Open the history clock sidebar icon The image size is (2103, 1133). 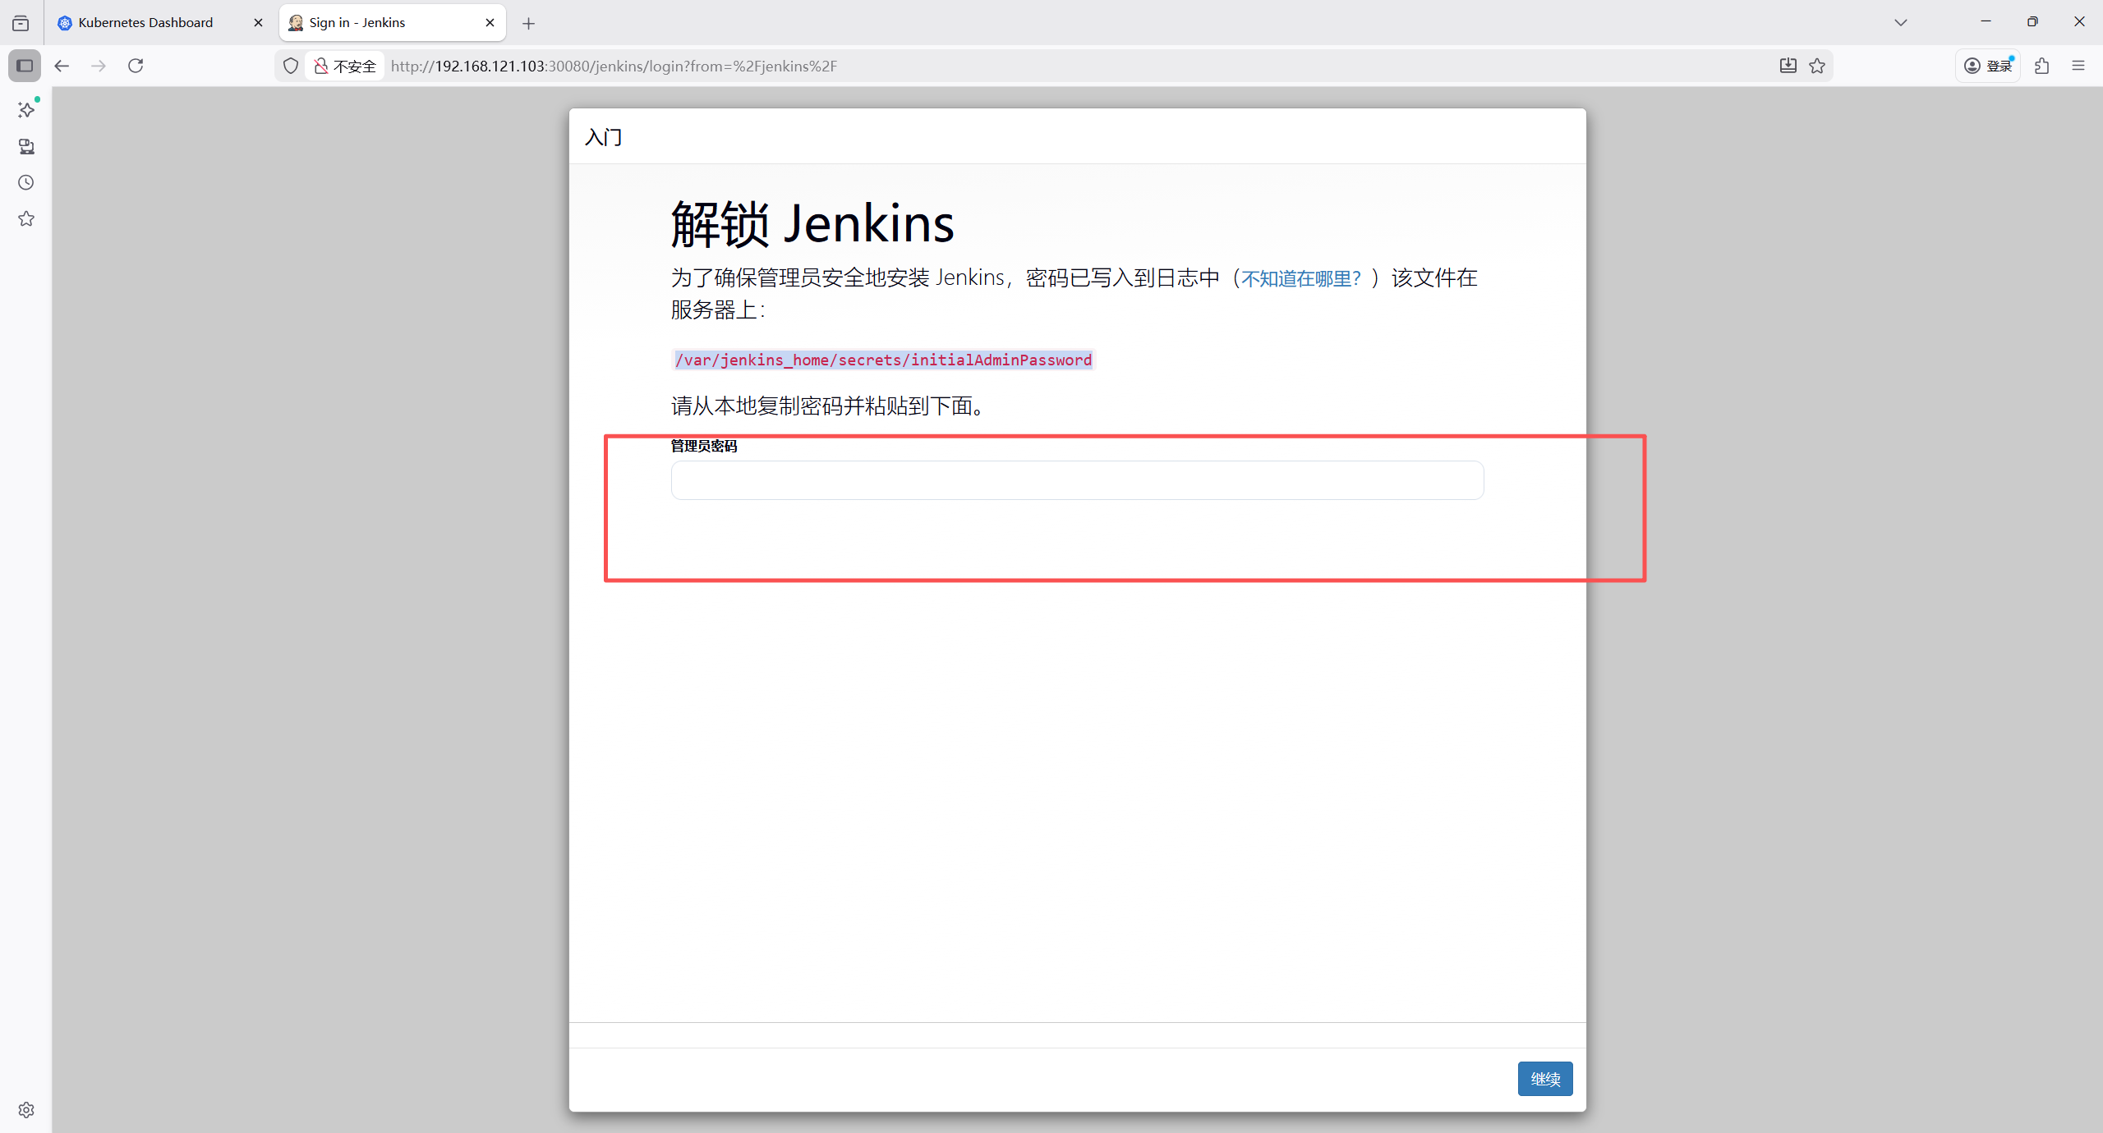tap(26, 182)
